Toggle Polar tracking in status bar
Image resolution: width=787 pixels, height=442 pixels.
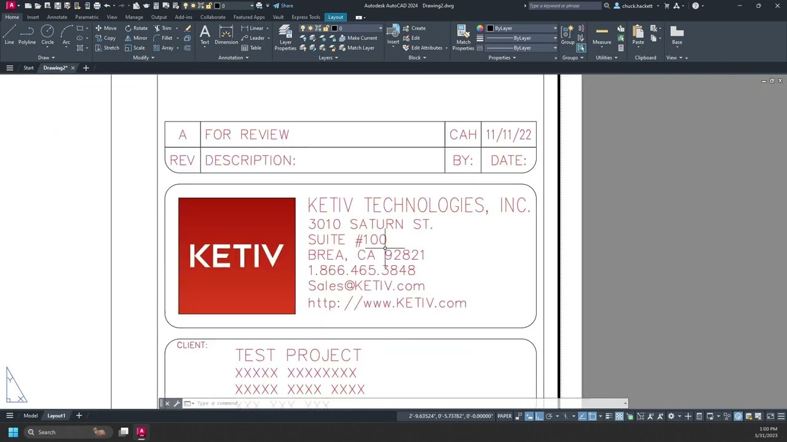[x=549, y=416]
